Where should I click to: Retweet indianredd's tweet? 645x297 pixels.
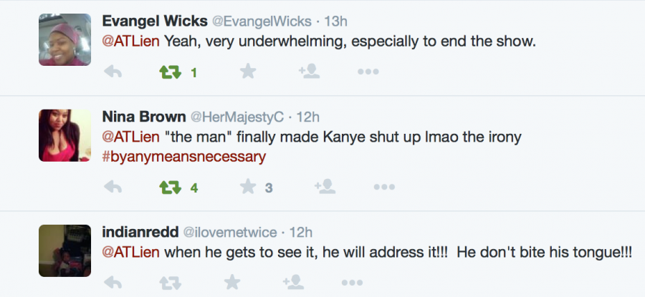[x=170, y=283]
